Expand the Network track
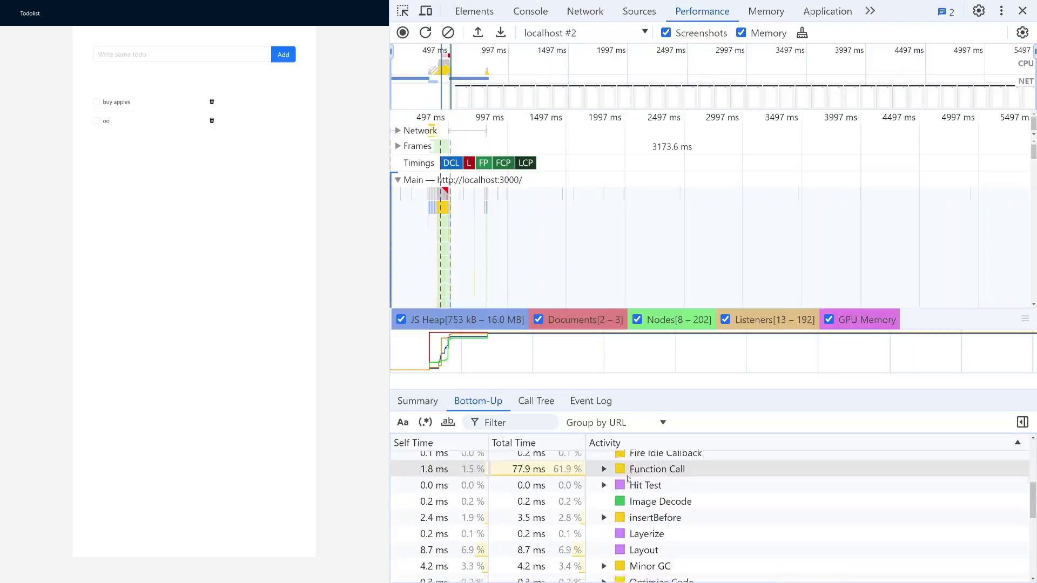The height and width of the screenshot is (583, 1037). click(398, 130)
